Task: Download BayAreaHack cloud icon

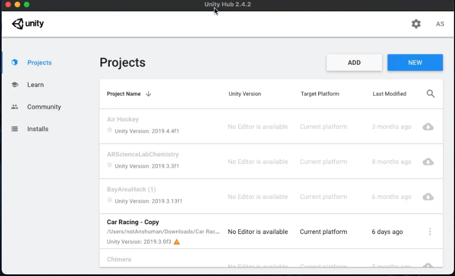Action: [428, 197]
